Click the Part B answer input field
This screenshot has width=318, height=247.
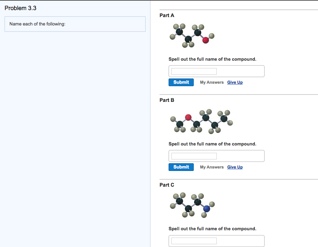193,156
